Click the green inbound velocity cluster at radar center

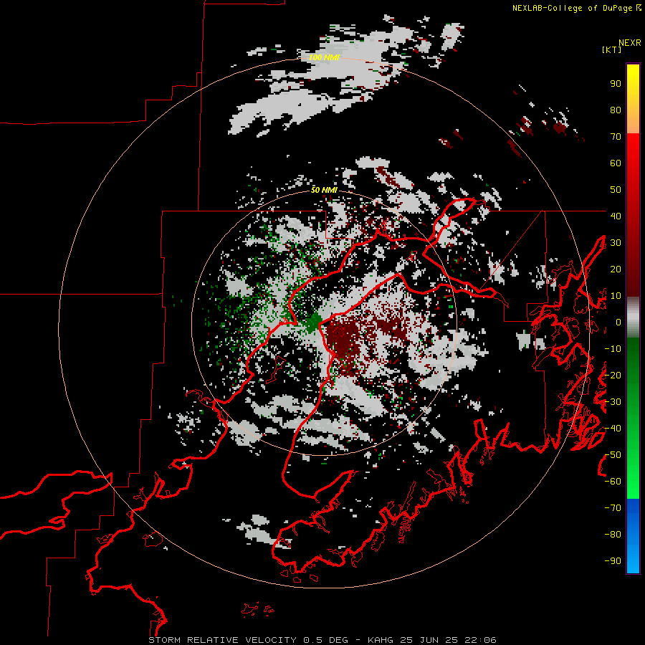click(314, 322)
